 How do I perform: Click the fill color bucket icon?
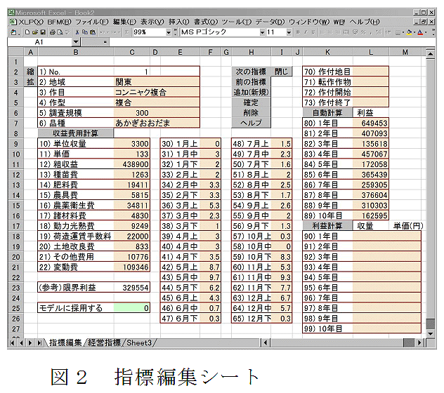point(410,32)
